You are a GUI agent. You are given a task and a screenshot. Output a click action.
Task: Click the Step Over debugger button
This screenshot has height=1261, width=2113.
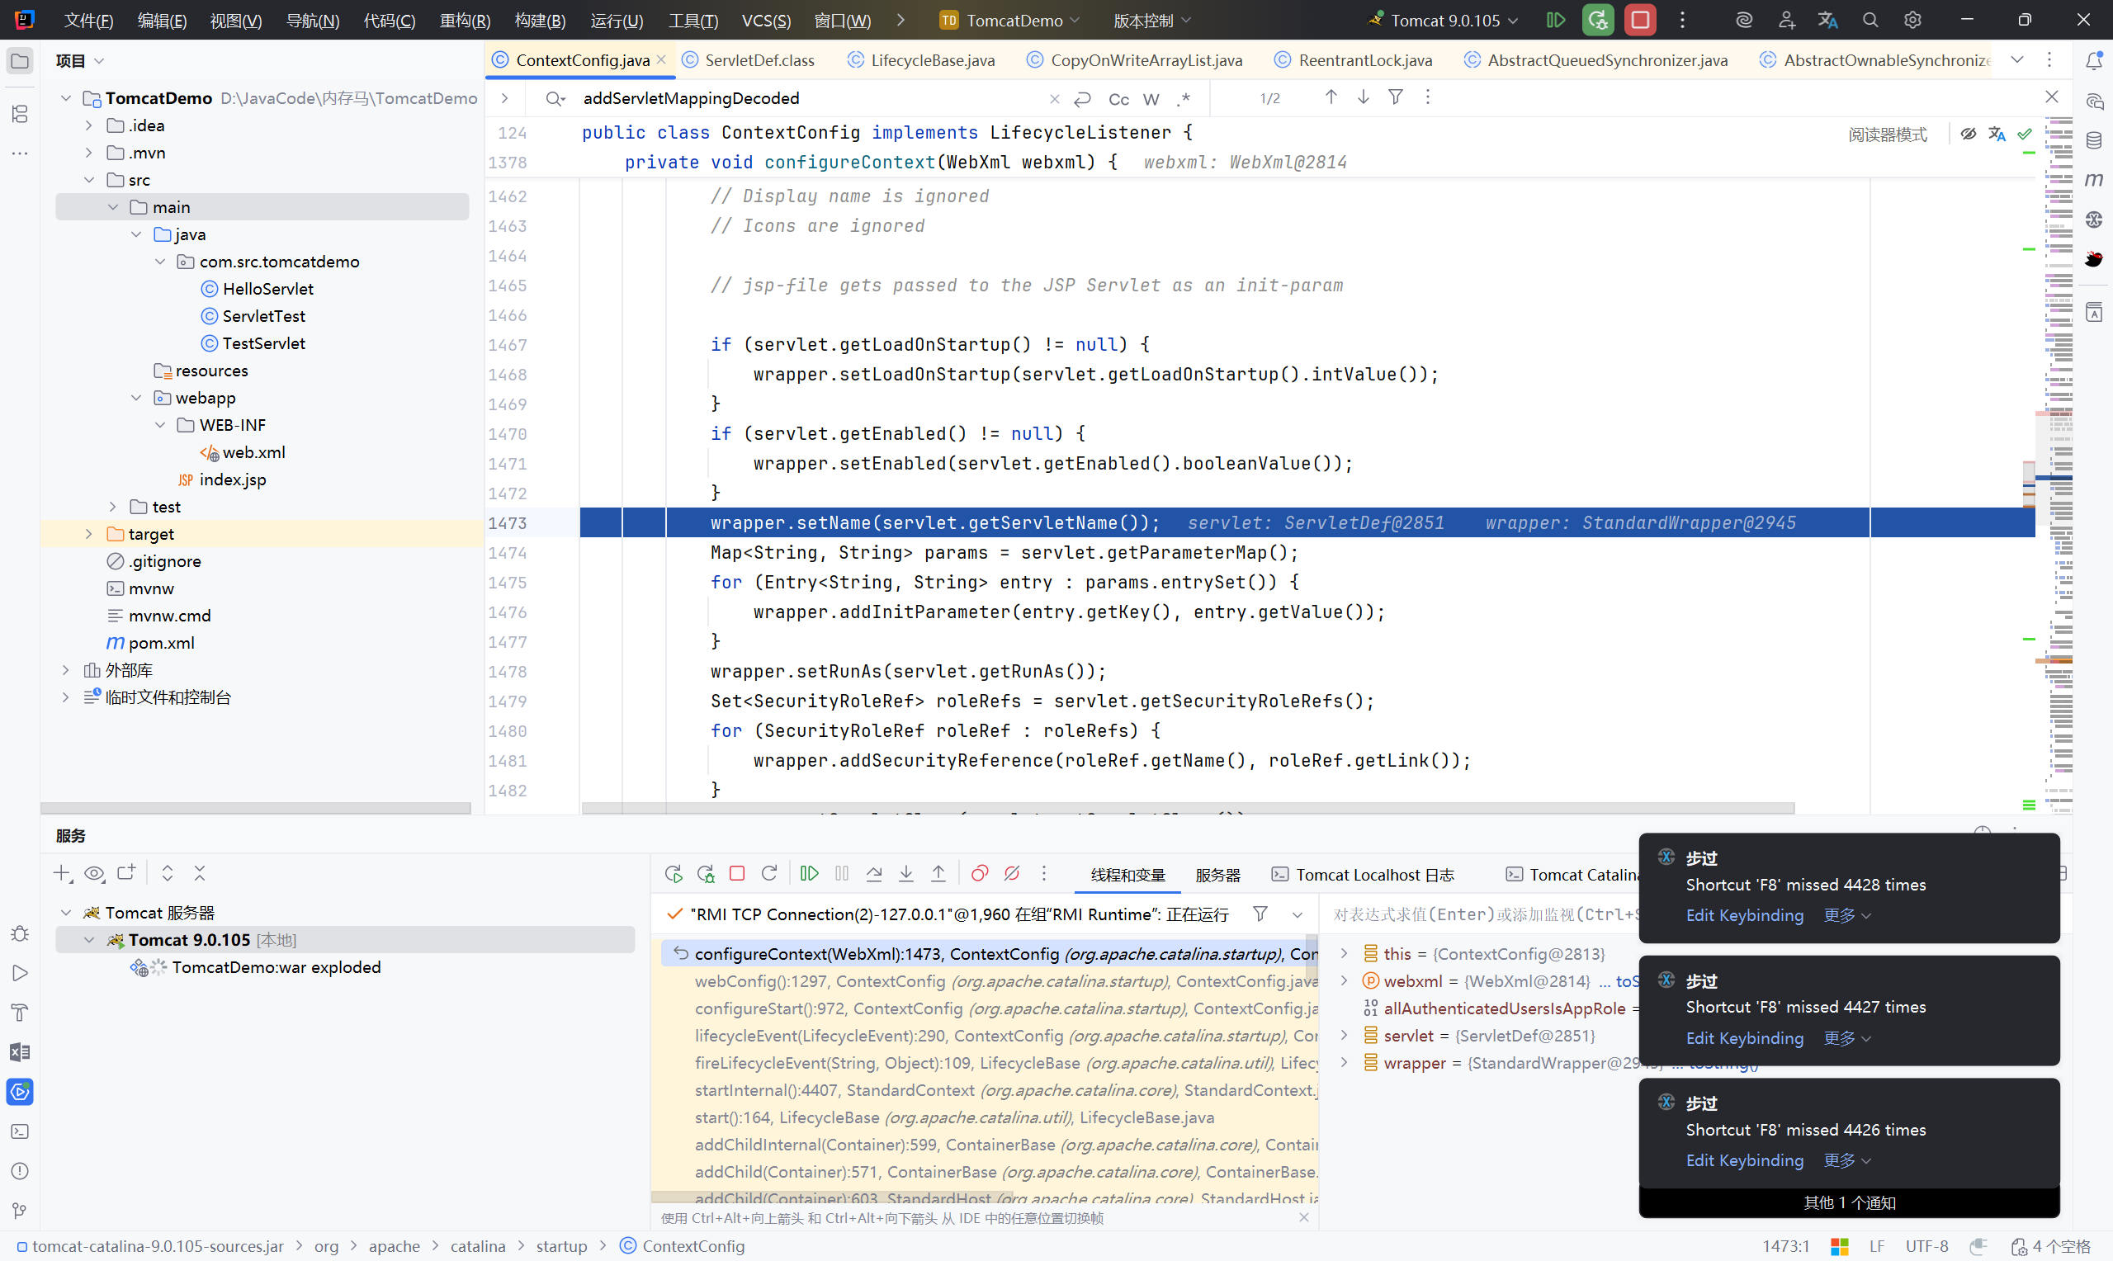[x=873, y=873]
